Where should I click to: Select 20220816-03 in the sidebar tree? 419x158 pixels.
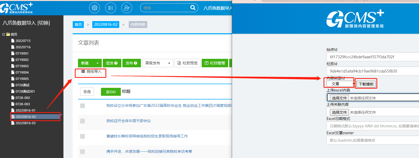pos(25,123)
